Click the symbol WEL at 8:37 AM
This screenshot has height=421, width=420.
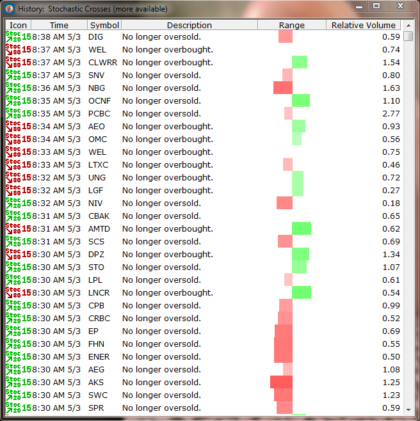click(x=97, y=50)
